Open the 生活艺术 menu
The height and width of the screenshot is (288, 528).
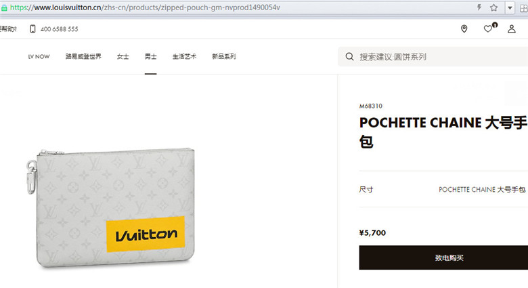(x=184, y=56)
